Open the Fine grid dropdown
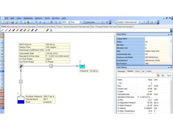 (80, 22)
